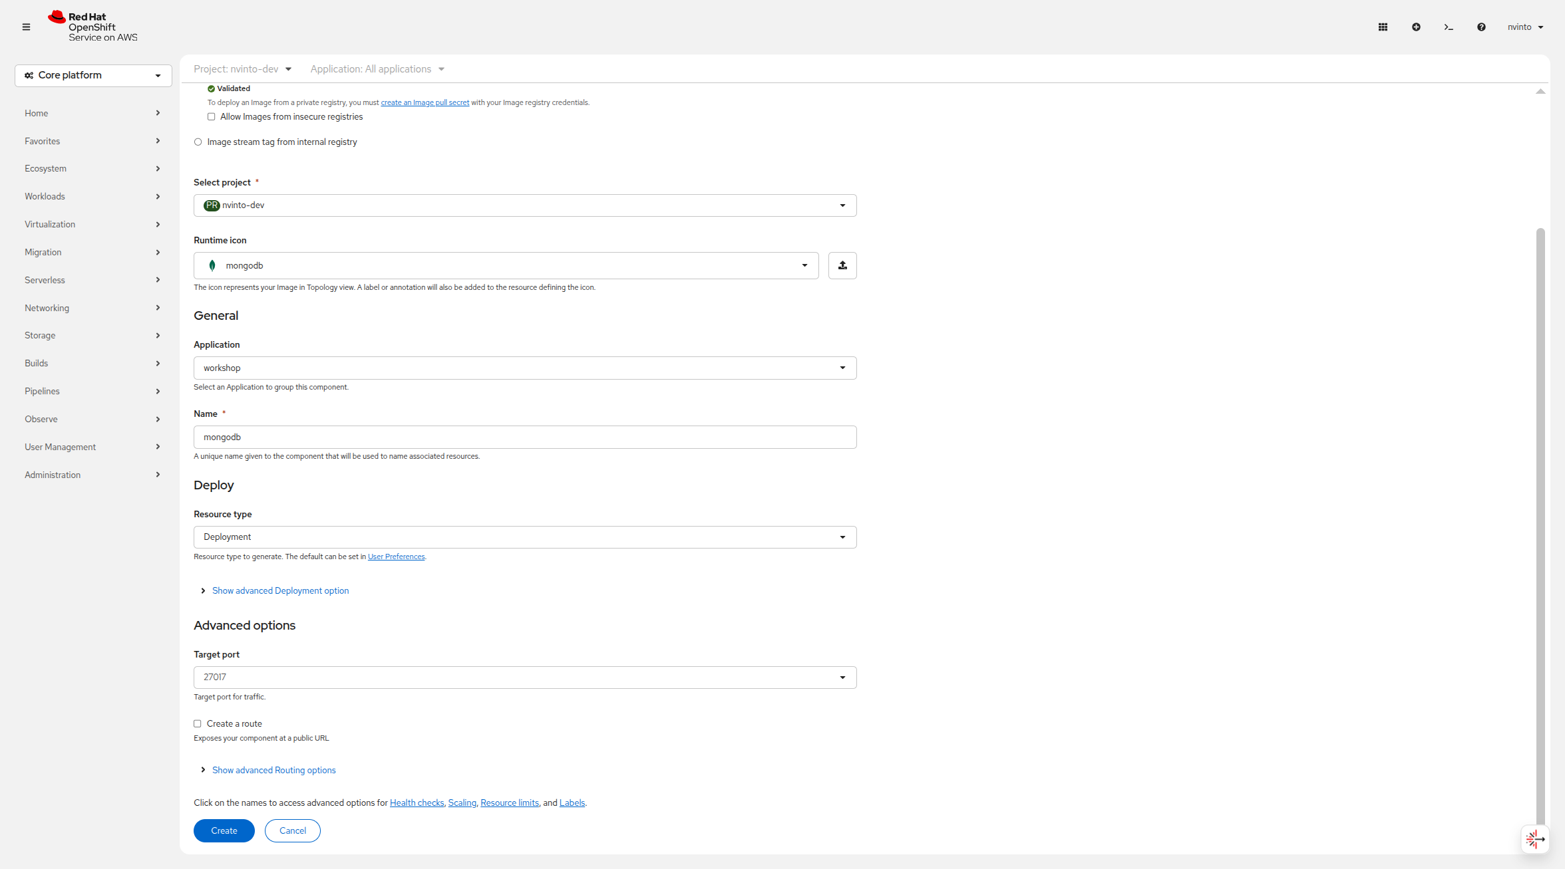Viewport: 1565px width, 869px height.
Task: Open the help question mark menu
Action: 1481,27
